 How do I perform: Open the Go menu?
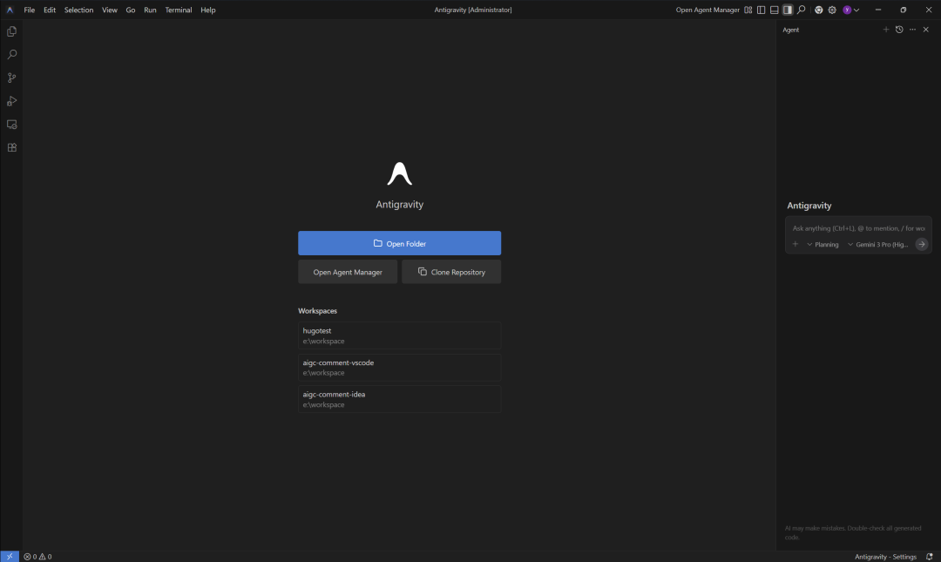pyautogui.click(x=130, y=10)
